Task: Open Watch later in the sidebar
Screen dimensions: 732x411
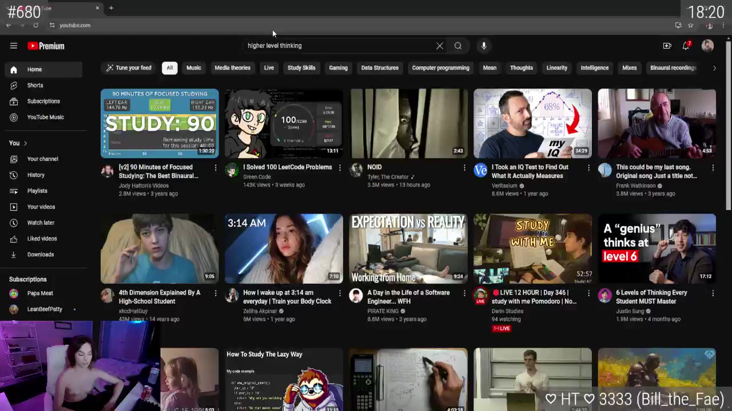Action: coord(43,223)
